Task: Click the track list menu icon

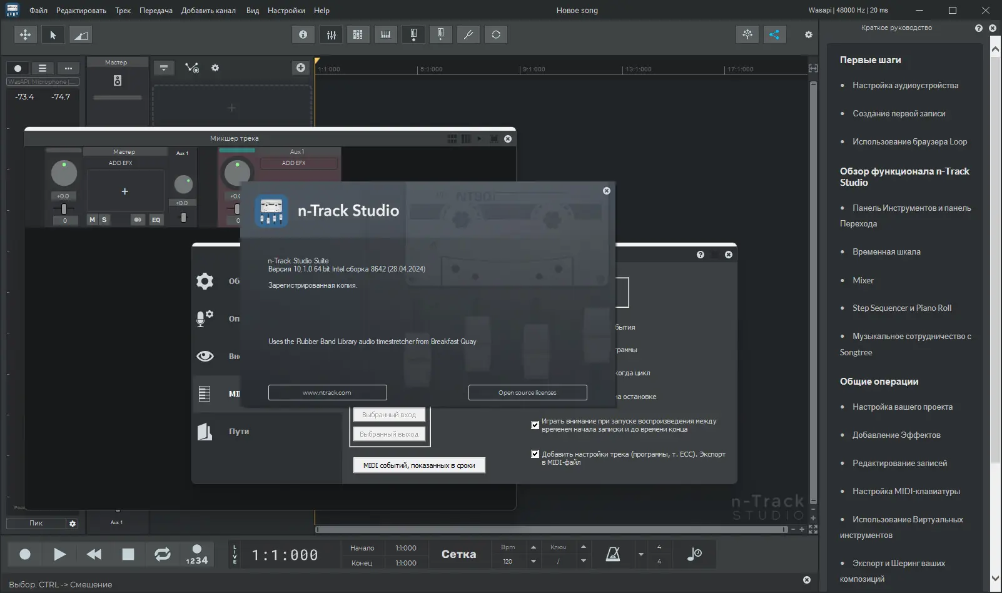Action: 43,68
